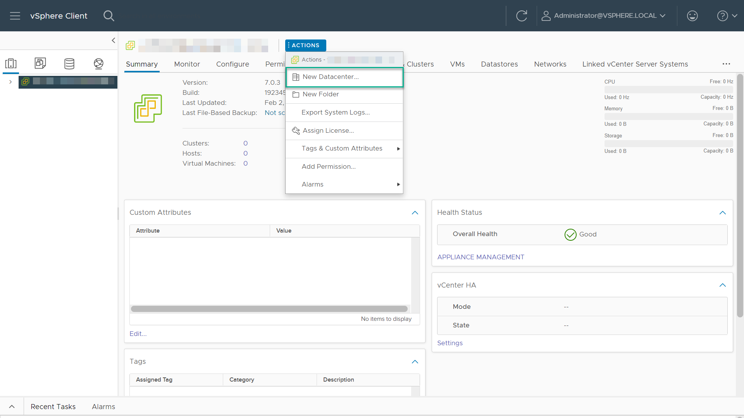The height and width of the screenshot is (418, 744).
Task: Click the vSphere Client title
Action: click(59, 16)
